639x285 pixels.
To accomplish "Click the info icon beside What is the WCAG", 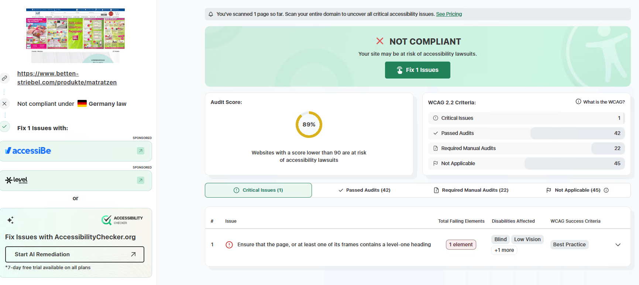I will point(578,102).
